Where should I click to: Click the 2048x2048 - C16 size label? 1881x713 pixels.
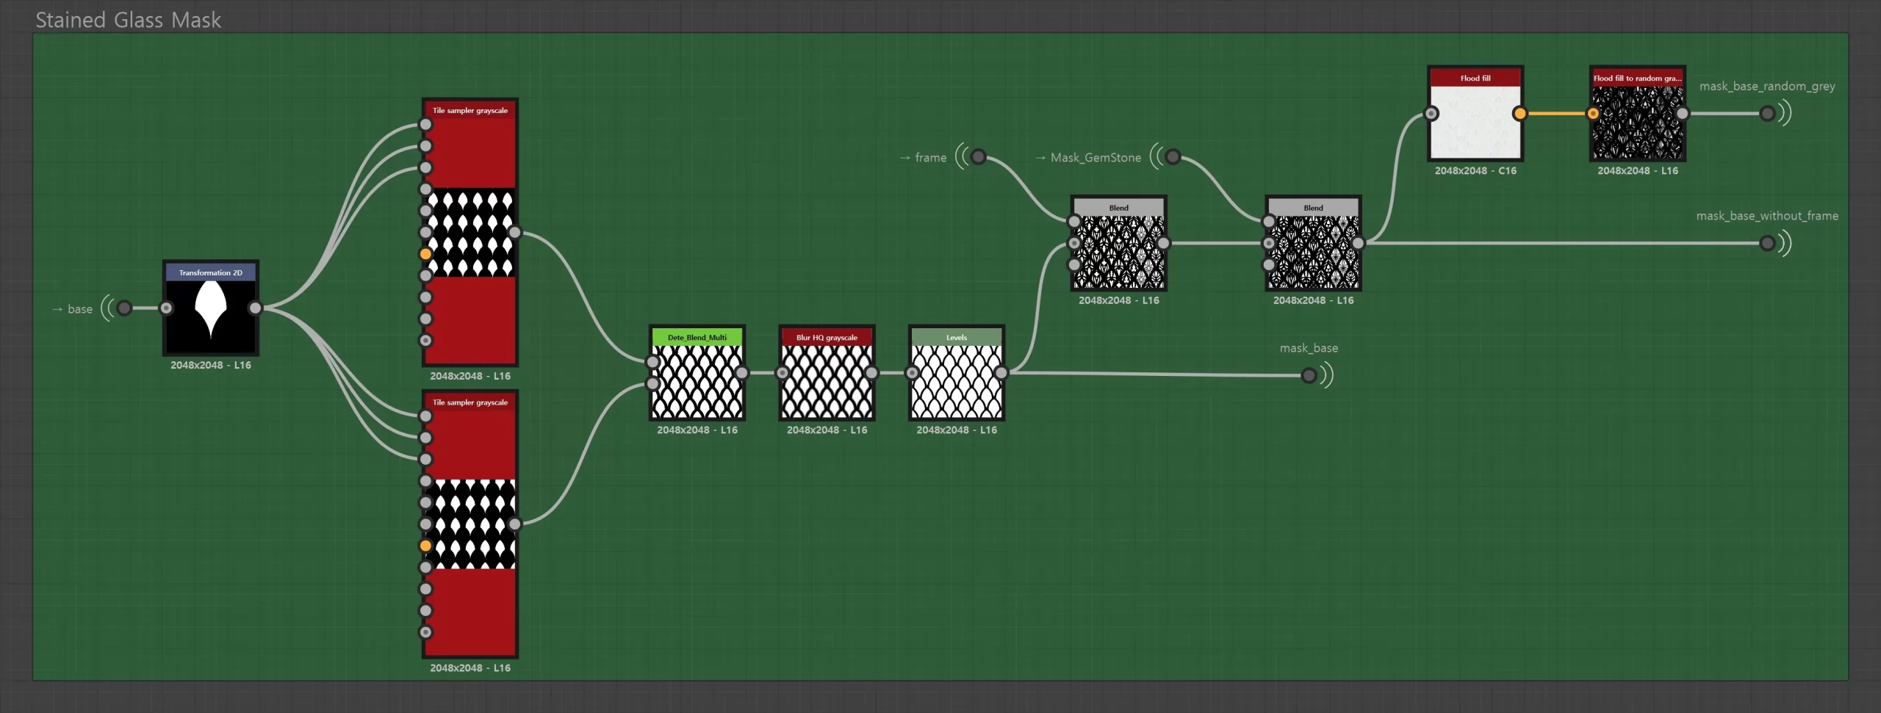click(x=1475, y=170)
